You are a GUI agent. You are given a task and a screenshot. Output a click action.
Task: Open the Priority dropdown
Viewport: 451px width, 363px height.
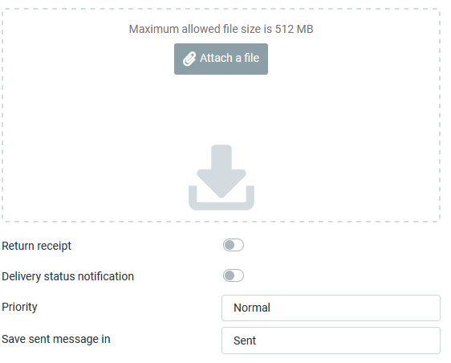(331, 308)
